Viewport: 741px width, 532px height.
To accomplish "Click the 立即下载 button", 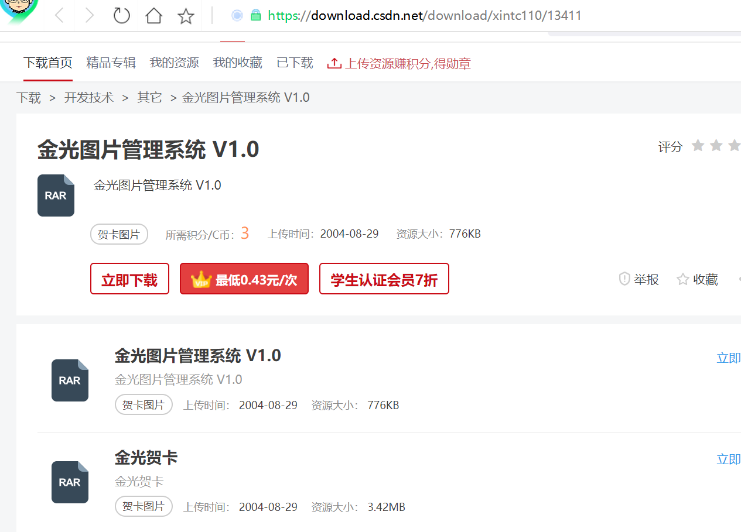I will (x=129, y=279).
